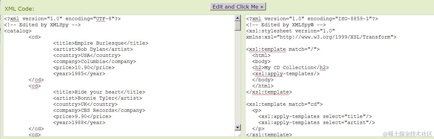Viewport: 434px width, 139px height.
Task: Click the "</body>" closing tag
Action: 263,80
